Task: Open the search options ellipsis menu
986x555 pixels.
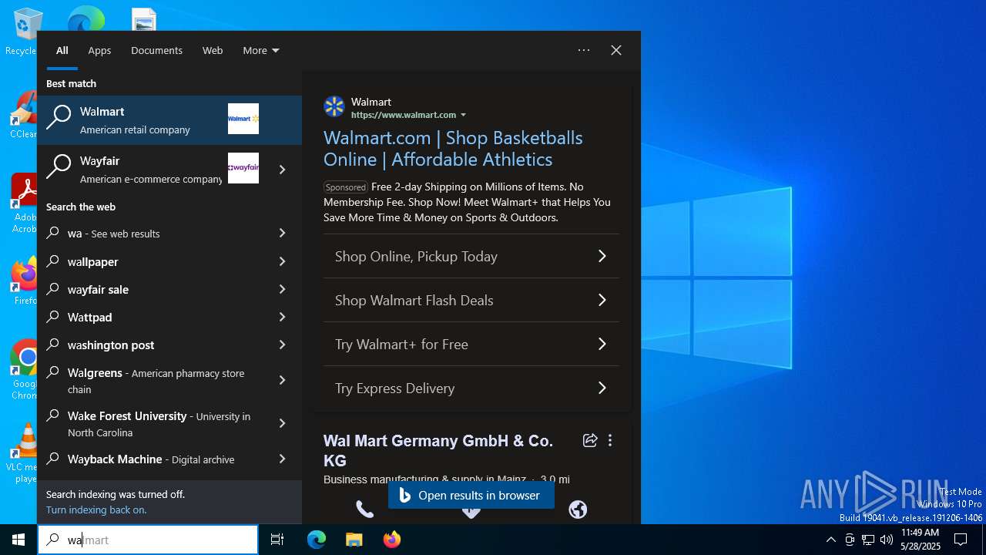Action: tap(584, 50)
